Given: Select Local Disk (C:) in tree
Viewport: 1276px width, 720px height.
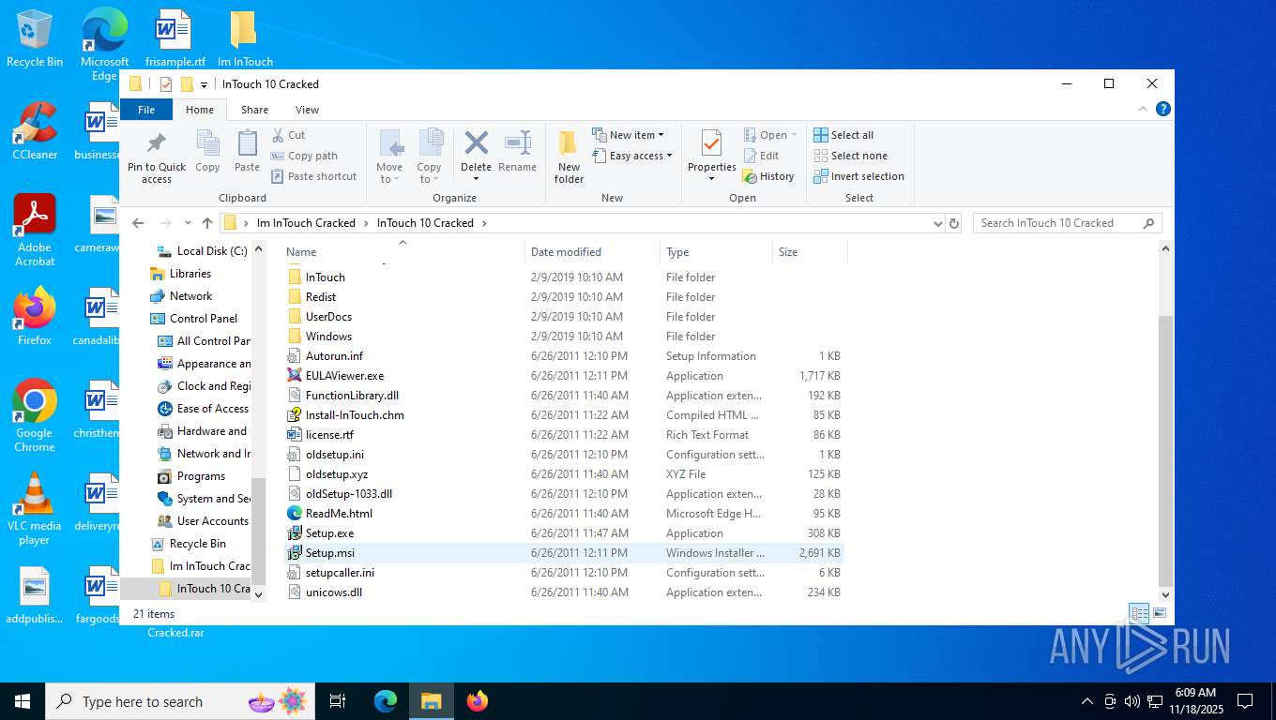Looking at the screenshot, I should (212, 251).
